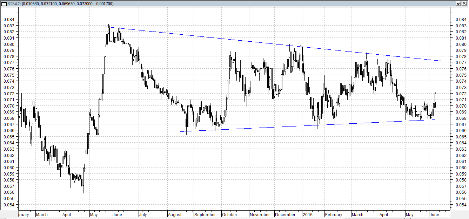Screen dimensions: 469x219
Task: Close the ВТБАО chart window
Action: (x=464, y=4)
